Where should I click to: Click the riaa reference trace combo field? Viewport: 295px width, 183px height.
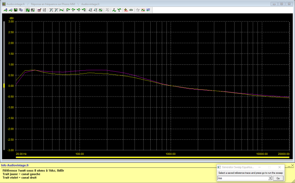pos(245,178)
